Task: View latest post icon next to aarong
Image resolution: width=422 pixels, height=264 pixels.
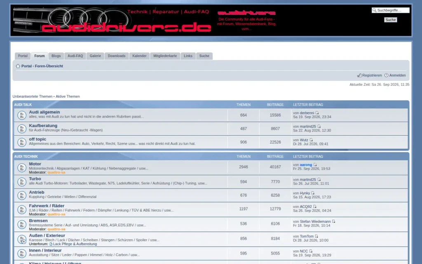Action: [315, 165]
